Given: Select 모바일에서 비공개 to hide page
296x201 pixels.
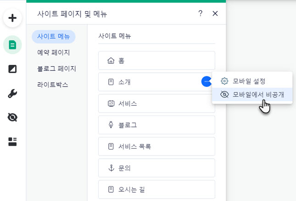Looking at the screenshot, I should [252, 94].
